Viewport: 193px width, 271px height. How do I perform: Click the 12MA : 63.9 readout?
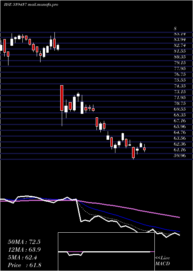point(24,250)
